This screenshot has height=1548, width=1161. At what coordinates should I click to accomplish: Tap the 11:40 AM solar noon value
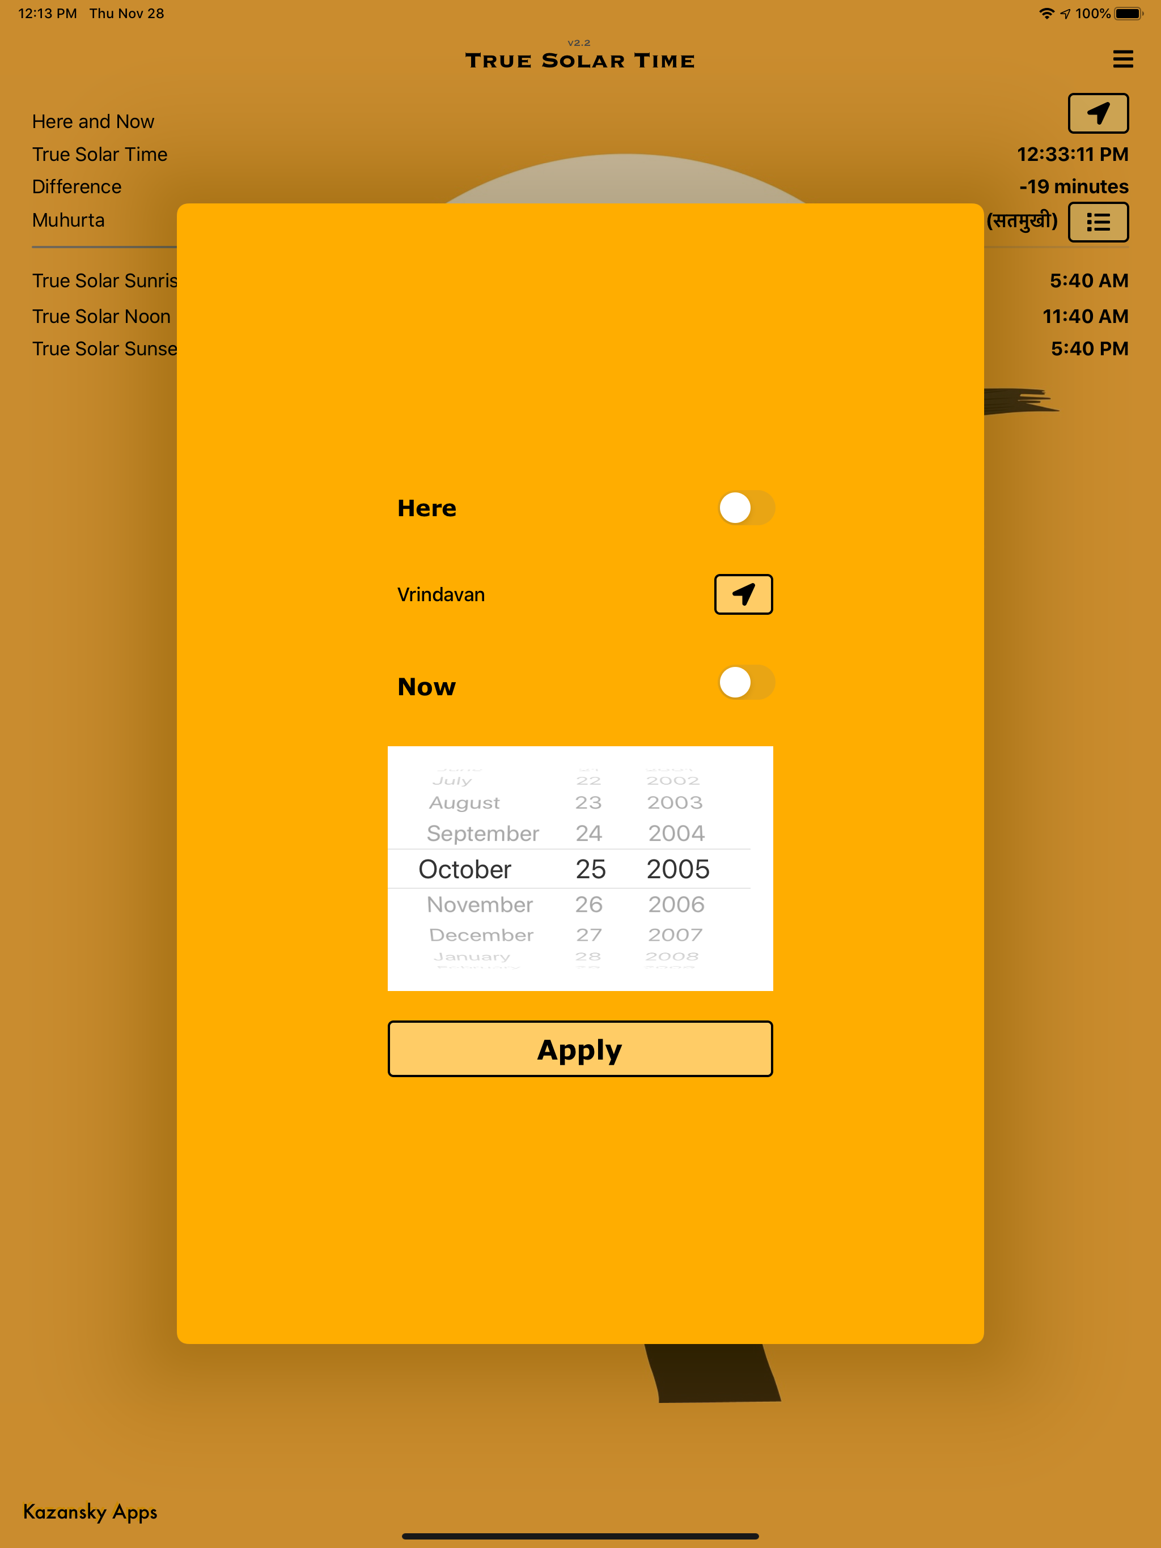1084,316
